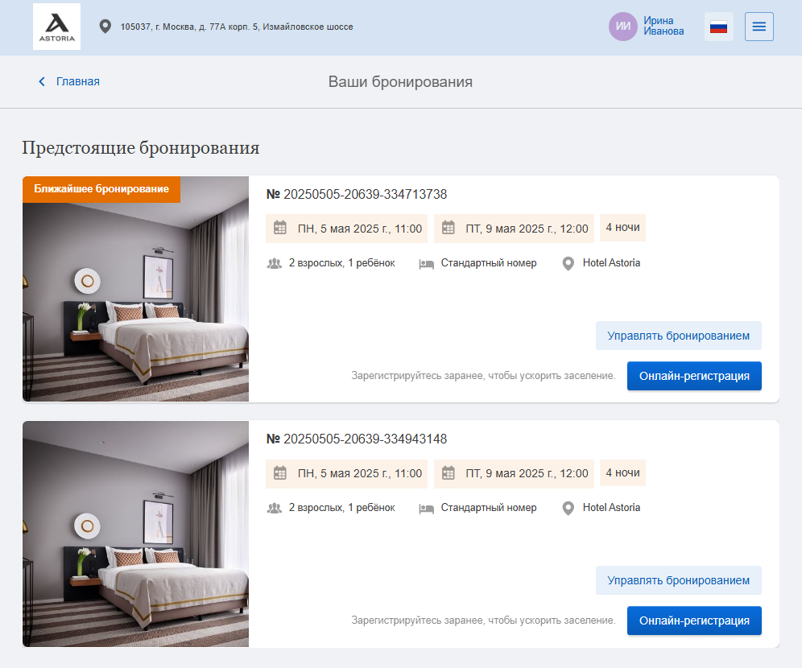Click check-out calendar icon in booking 334713738
This screenshot has height=668, width=802.
(x=448, y=228)
